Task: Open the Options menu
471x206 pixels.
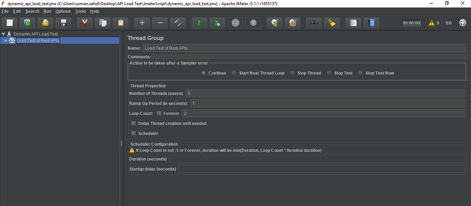Action: 63,11
